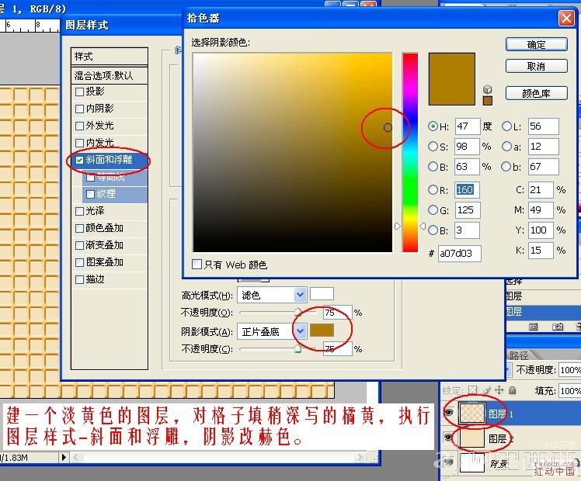The height and width of the screenshot is (481, 581).
Task: Click the brown shadow color swatch
Action: [x=322, y=330]
